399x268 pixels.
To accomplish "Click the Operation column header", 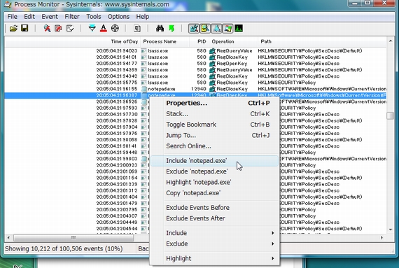I will click(x=233, y=41).
